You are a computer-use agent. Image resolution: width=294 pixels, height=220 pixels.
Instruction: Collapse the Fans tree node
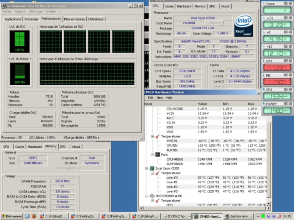pyautogui.click(x=152, y=155)
